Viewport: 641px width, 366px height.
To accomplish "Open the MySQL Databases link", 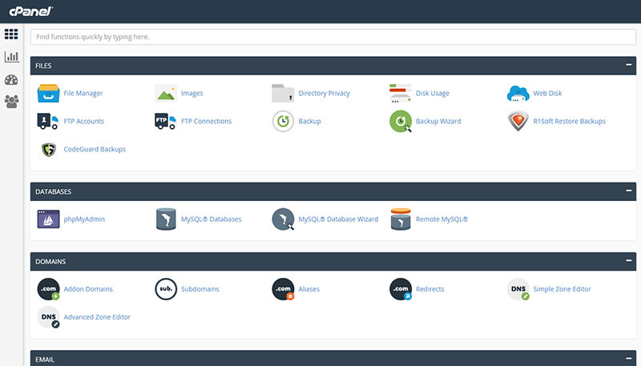I will (x=212, y=219).
